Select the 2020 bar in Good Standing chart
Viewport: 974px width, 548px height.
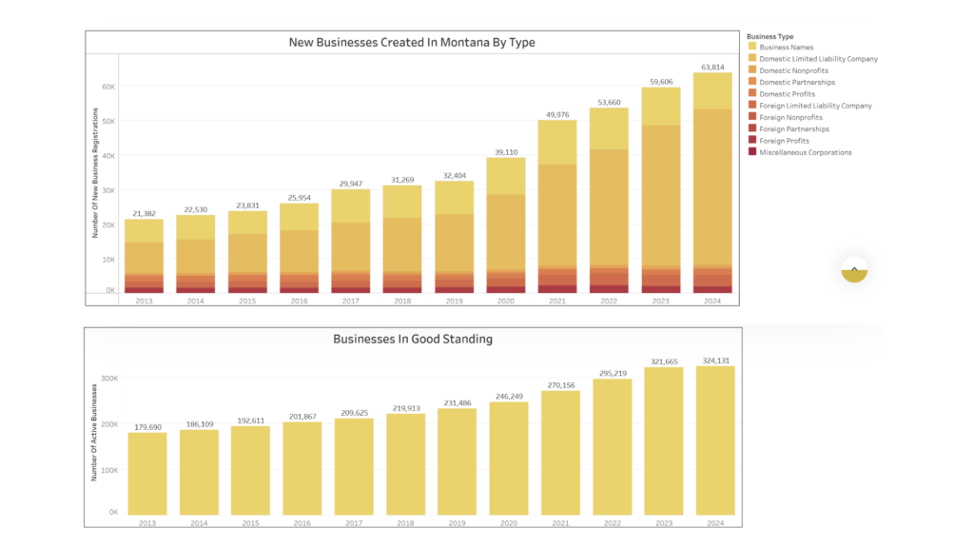coord(508,459)
